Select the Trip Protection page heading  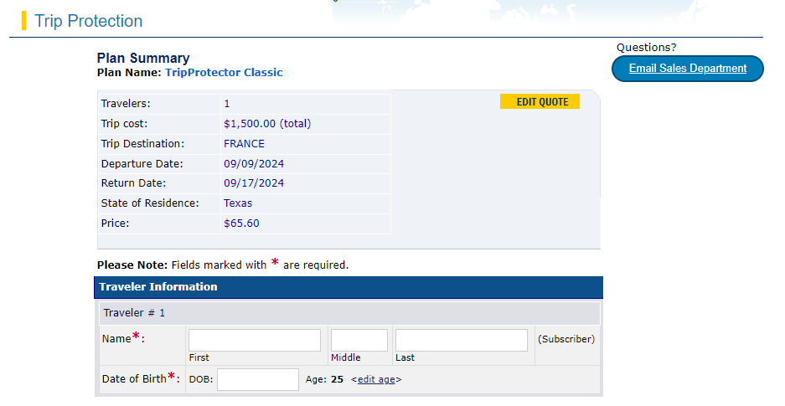tap(89, 21)
